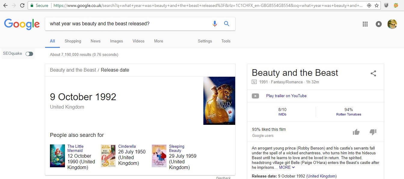
Task: Bookmark this page with the star icon
Action: point(376,5)
